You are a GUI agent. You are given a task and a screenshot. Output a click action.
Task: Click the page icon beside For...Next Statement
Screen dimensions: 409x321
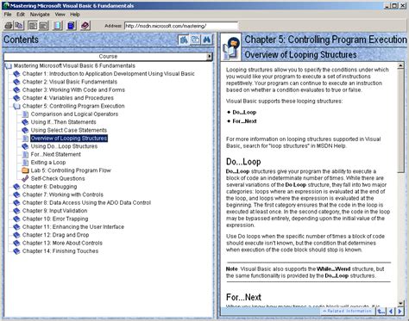pyautogui.click(x=25, y=154)
